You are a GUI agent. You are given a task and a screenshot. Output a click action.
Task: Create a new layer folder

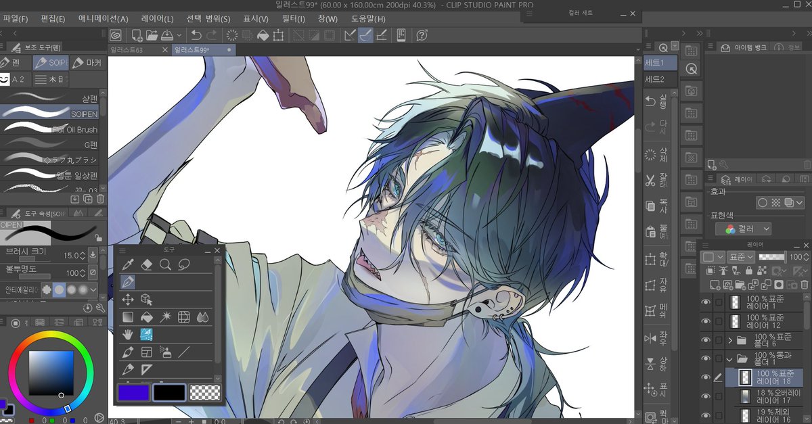click(x=740, y=285)
